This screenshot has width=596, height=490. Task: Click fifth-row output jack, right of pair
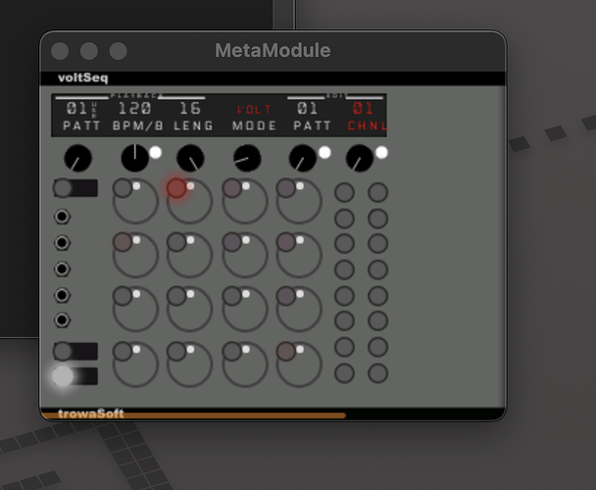(x=377, y=296)
